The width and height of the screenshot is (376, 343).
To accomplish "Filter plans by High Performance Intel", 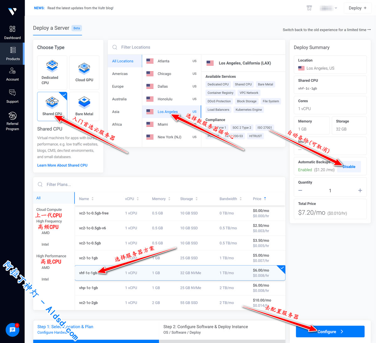I will [45, 279].
